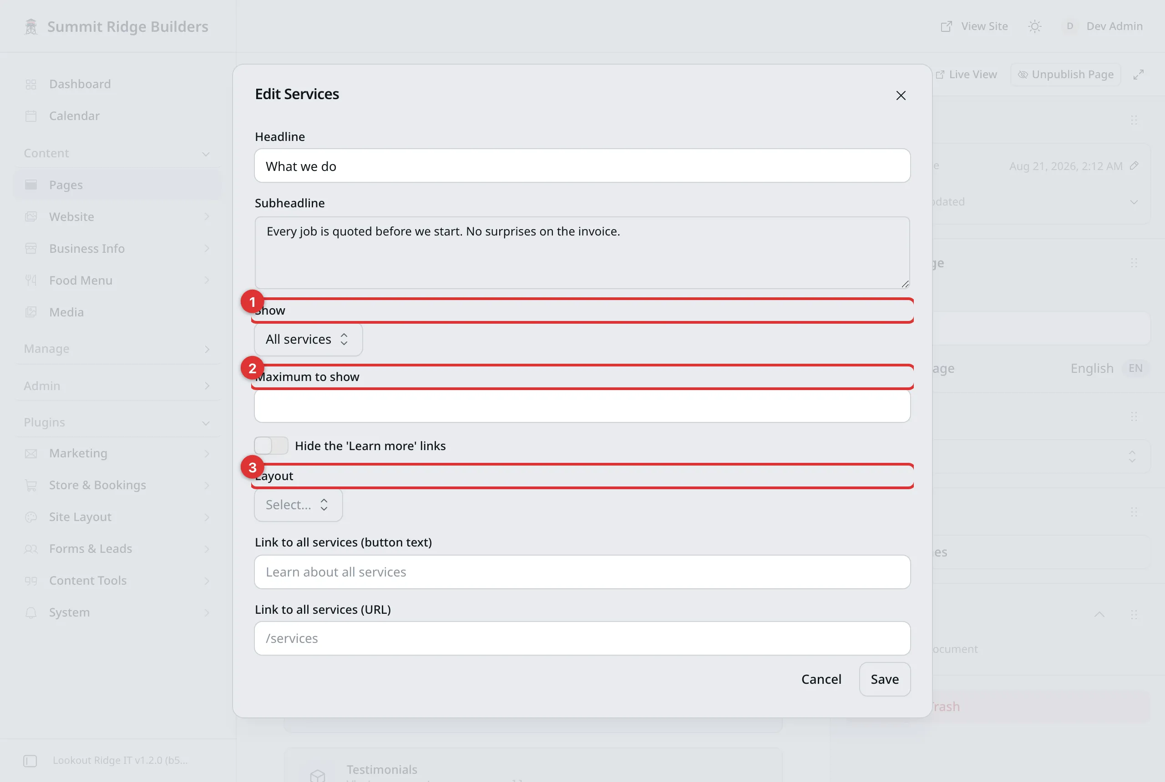Click the button text field for all services
The width and height of the screenshot is (1165, 782).
point(582,571)
